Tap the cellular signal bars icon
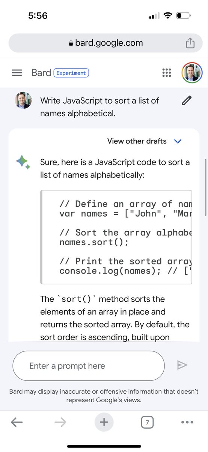 click(x=154, y=16)
